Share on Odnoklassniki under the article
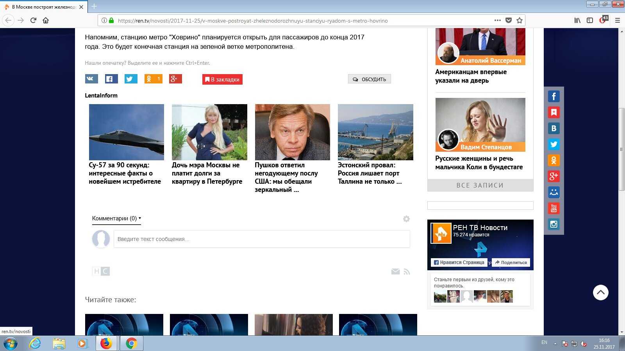625x351 pixels. coord(153,79)
